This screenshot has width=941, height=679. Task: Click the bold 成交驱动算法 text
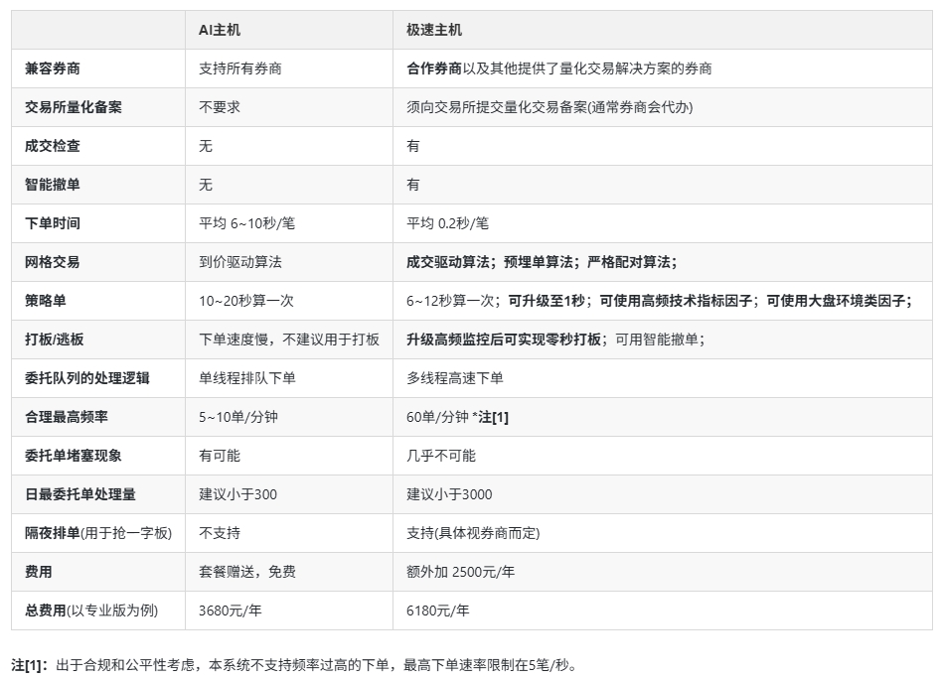pos(448,262)
